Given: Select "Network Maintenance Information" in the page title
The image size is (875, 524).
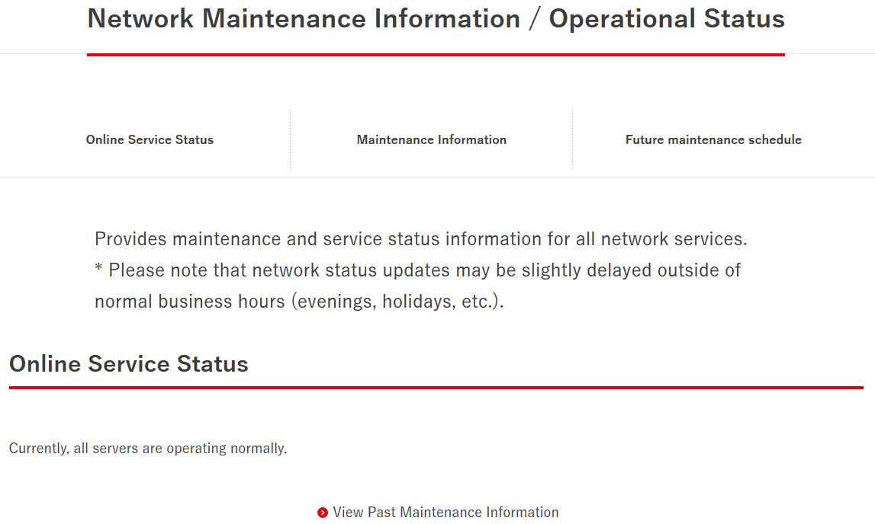Looking at the screenshot, I should (304, 19).
